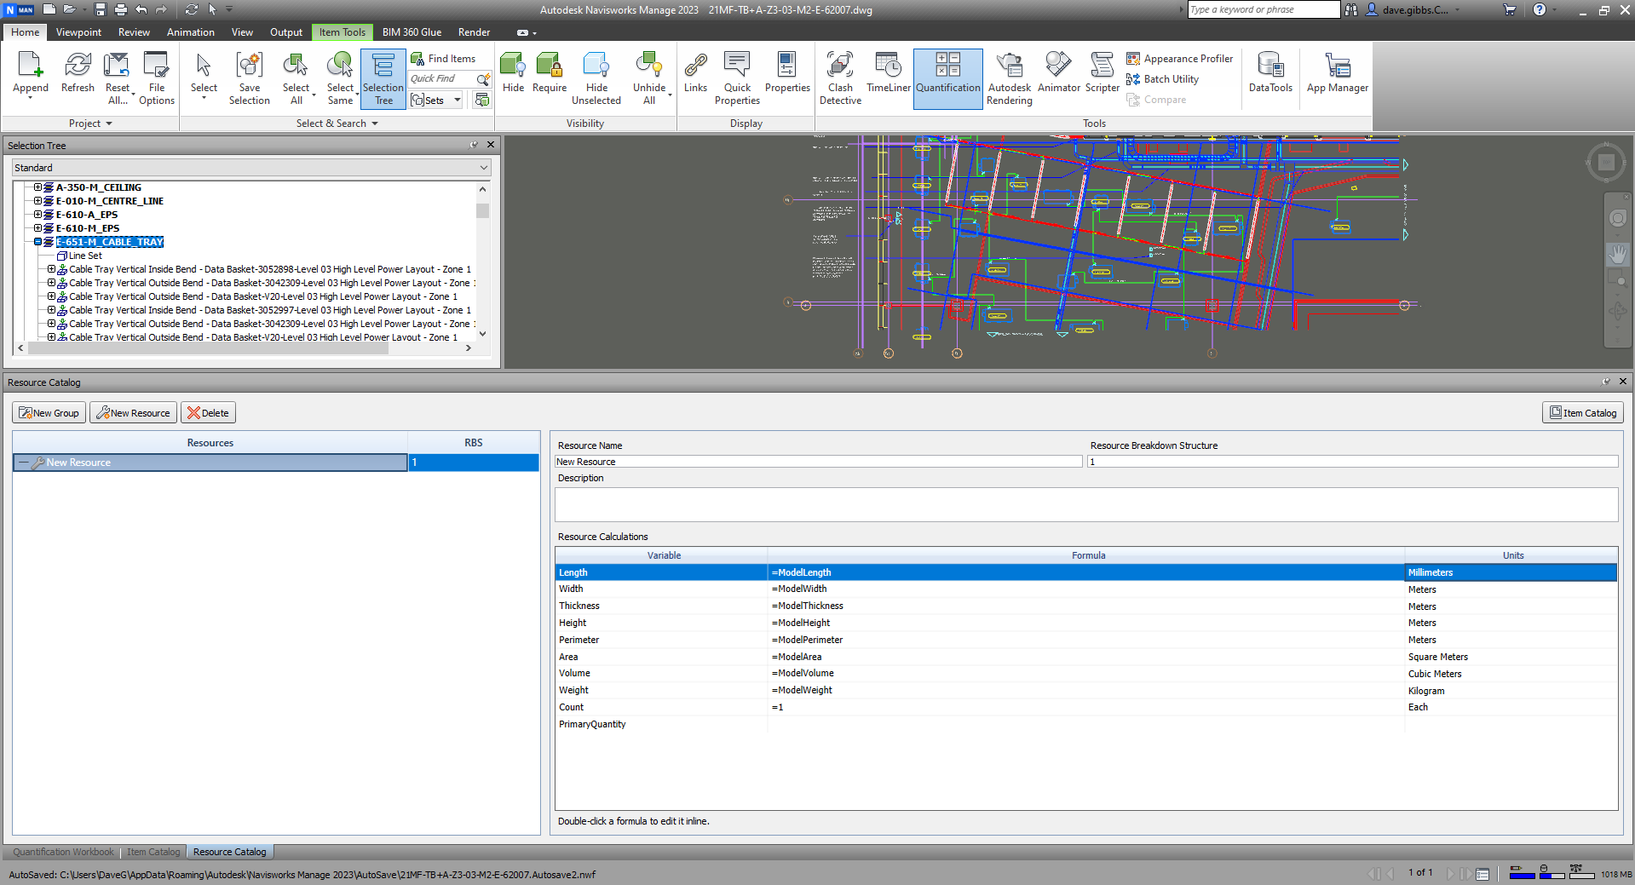
Task: Open Batch Utility
Action: click(x=1162, y=78)
